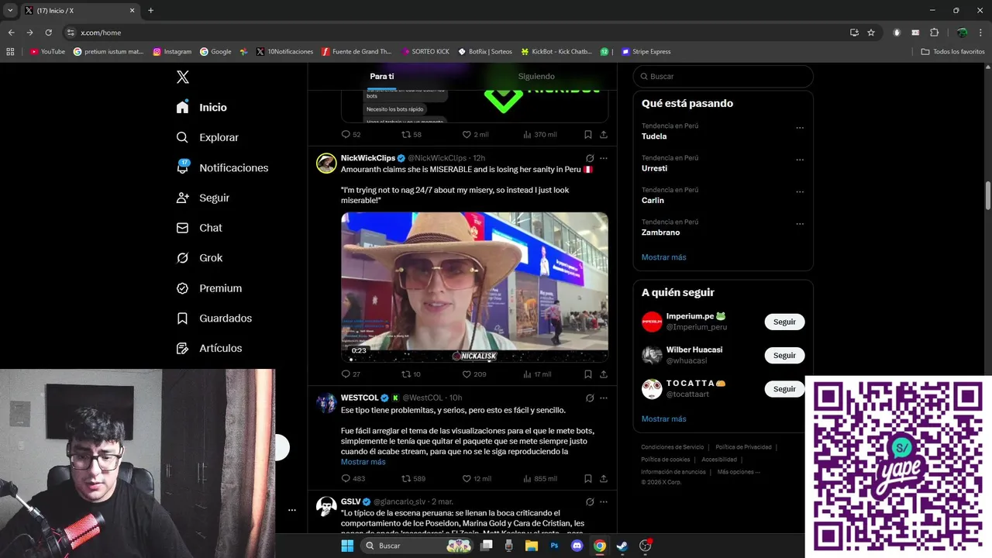This screenshot has width=992, height=558.
Task: Open the Inicio home page
Action: [202, 107]
